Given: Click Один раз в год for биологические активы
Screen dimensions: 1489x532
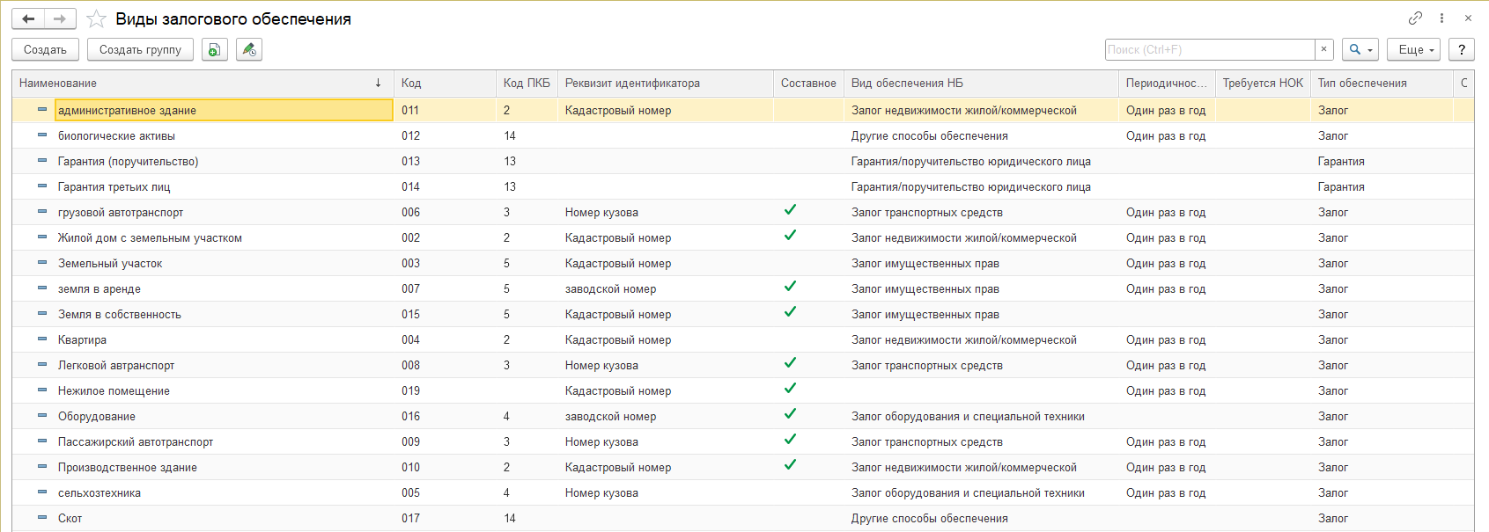Looking at the screenshot, I should [x=1166, y=135].
